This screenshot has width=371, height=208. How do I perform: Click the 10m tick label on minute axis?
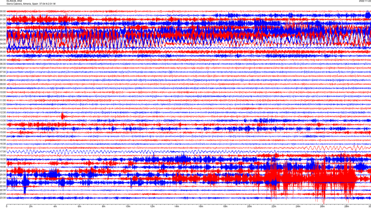pos(128,206)
